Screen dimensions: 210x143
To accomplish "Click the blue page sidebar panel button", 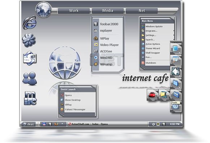I will [176, 49].
